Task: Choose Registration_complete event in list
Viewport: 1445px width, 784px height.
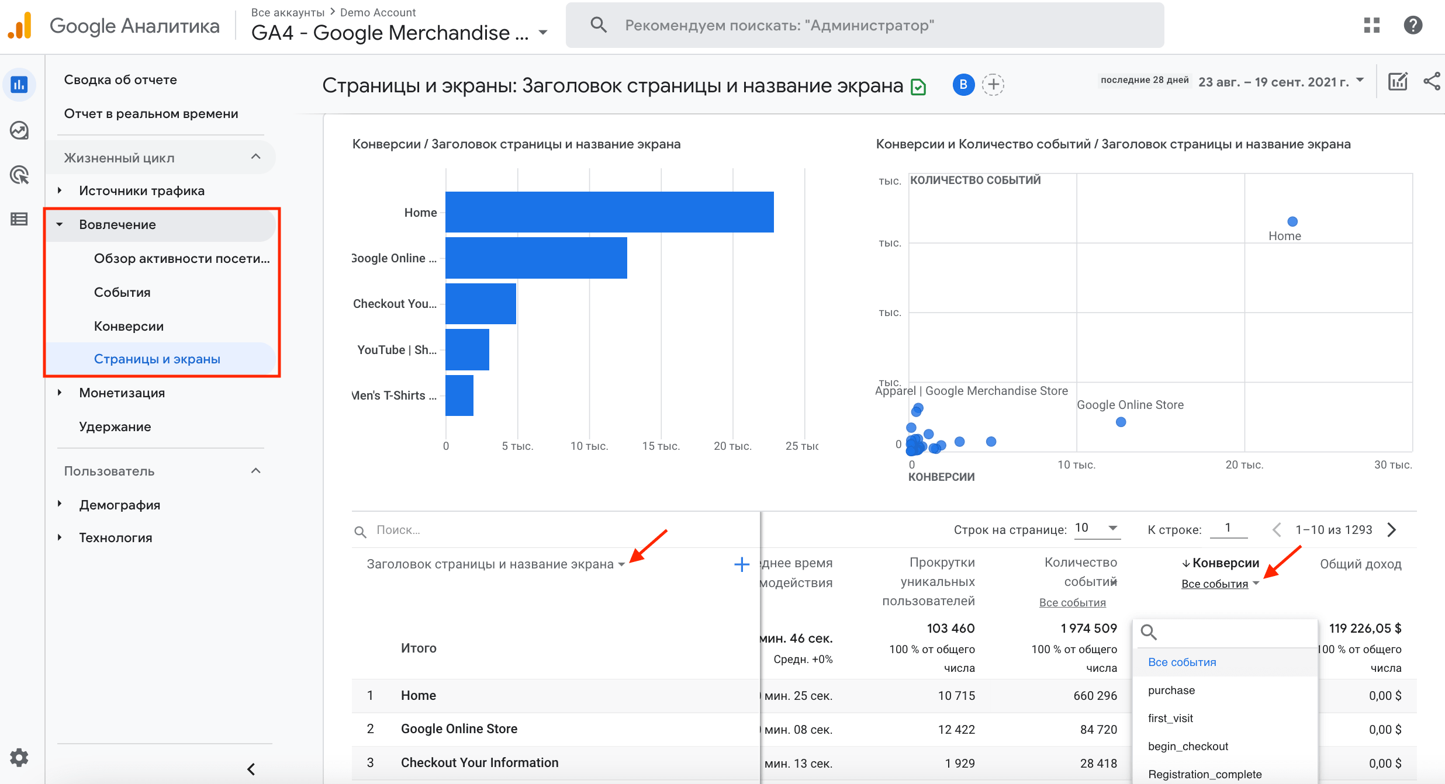Action: click(1225, 774)
